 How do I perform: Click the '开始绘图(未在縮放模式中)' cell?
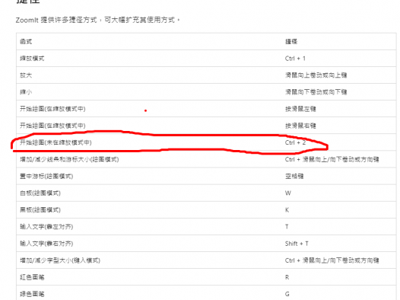coord(56,142)
